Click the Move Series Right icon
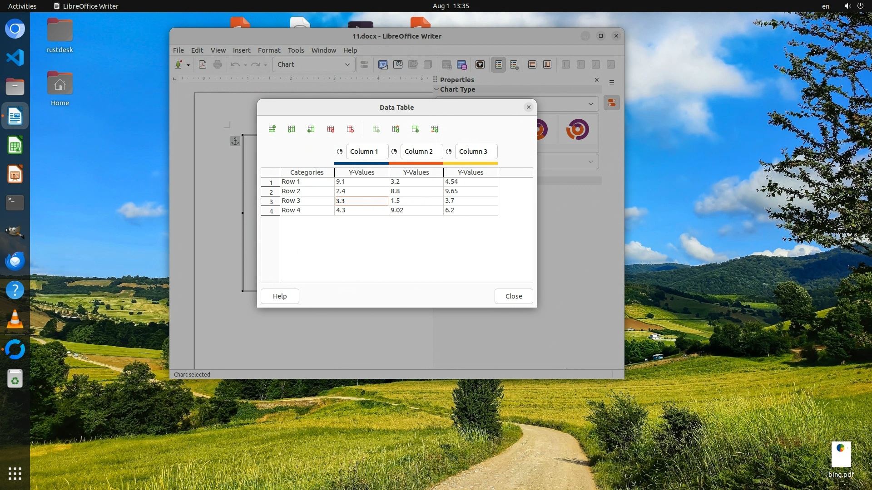 click(x=396, y=129)
